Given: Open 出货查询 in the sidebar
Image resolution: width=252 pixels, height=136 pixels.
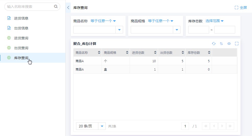Looking at the screenshot, I should point(21,48).
